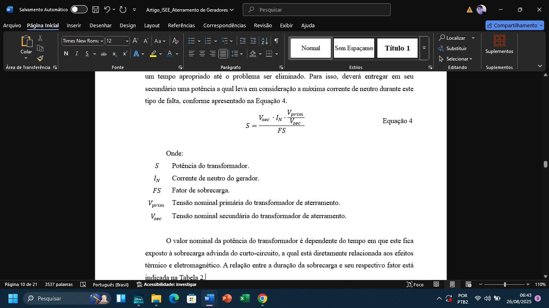The height and width of the screenshot is (308, 549).
Task: Toggle justified alignment
Action: coord(223,54)
